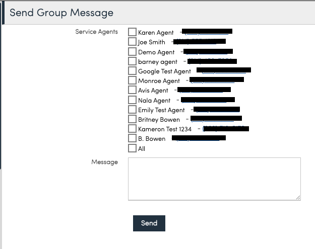Open Karen Agent's redacted phone link
Image resolution: width=315 pixels, height=249 pixels.
click(x=207, y=32)
